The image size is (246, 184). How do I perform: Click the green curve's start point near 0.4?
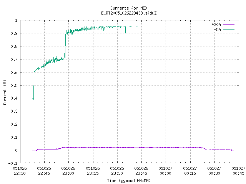pos(33,99)
